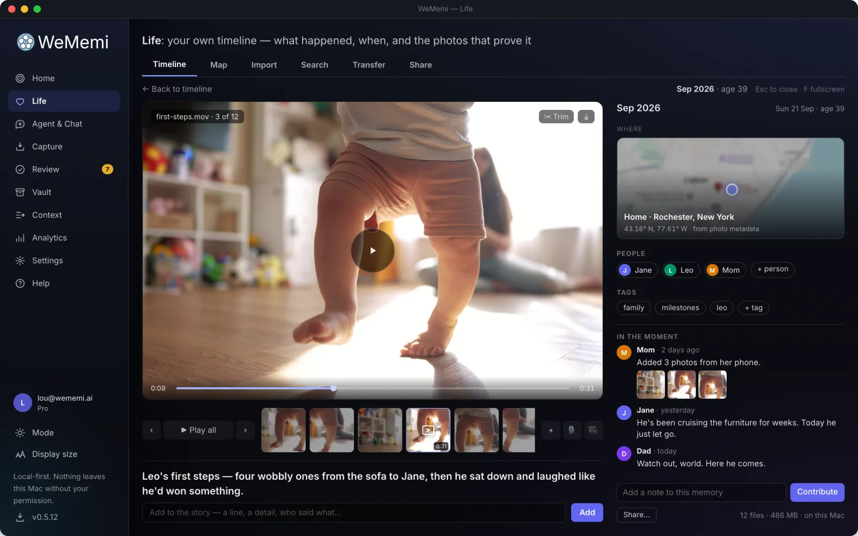Open Review with 7 pending items
The width and height of the screenshot is (858, 536).
pos(64,169)
